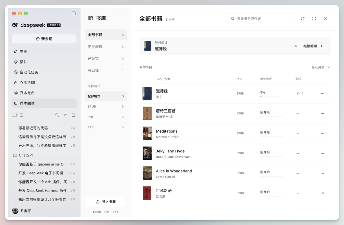Filter PDF format books
Image resolution: width=344 pixels, height=225 pixels.
click(x=105, y=117)
